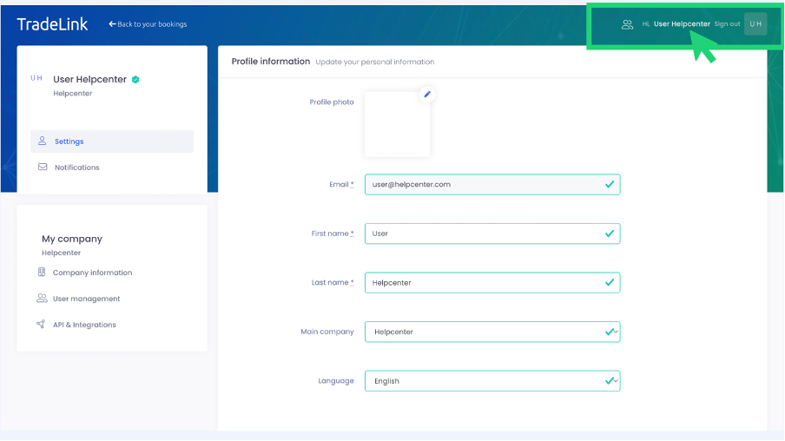785x441 pixels.
Task: Sign out of the account
Action: click(727, 24)
